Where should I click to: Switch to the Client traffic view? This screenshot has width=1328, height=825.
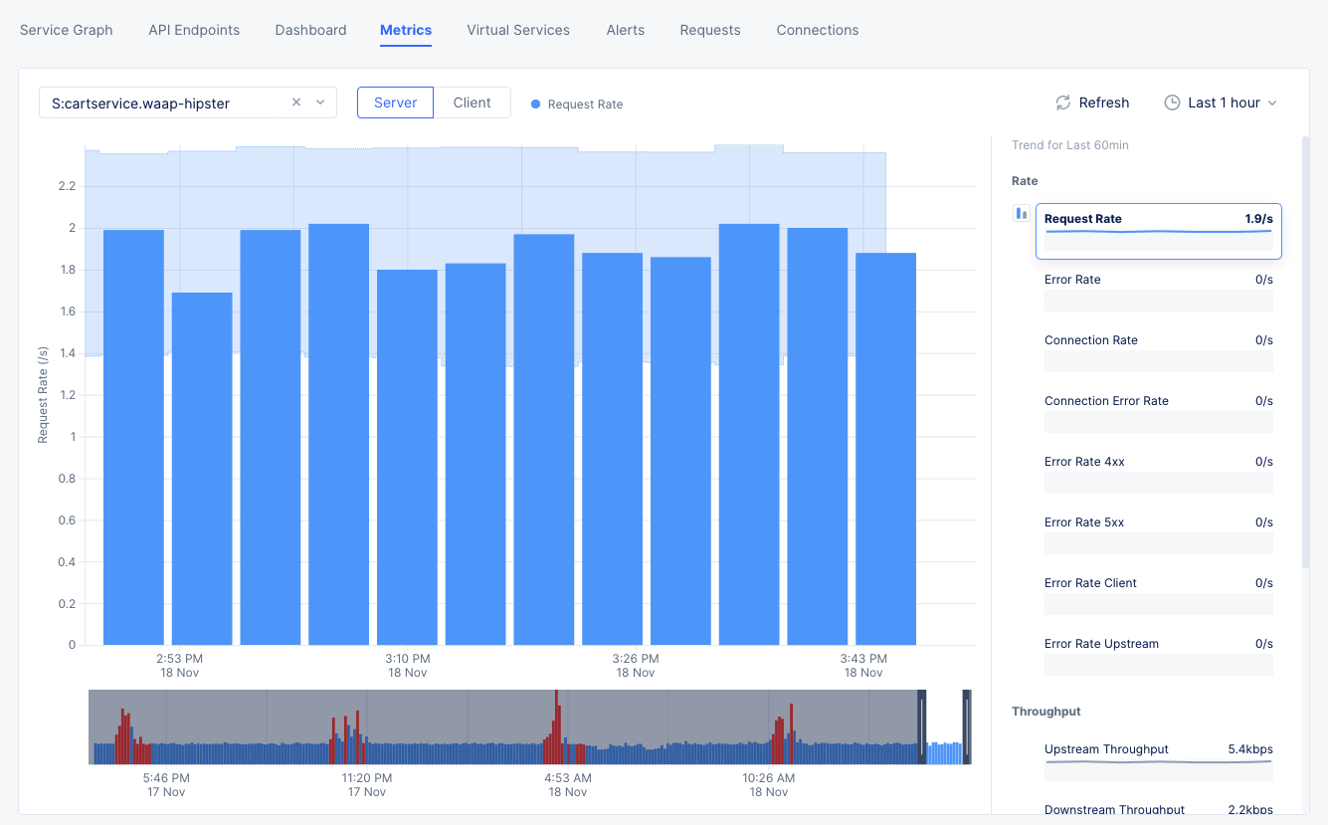tap(473, 102)
